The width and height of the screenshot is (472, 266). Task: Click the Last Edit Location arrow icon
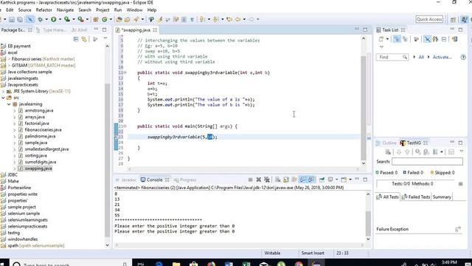click(229, 20)
